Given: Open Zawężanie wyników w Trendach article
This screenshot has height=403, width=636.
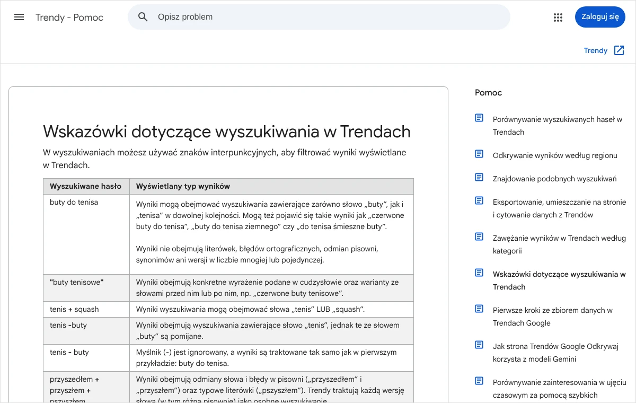Looking at the screenshot, I should point(559,244).
